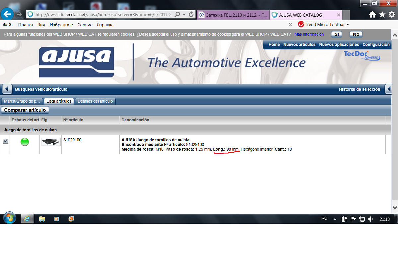This screenshot has width=398, height=262.
Task: Switch to Marca/Grupo de p... tab
Action: [x=22, y=101]
